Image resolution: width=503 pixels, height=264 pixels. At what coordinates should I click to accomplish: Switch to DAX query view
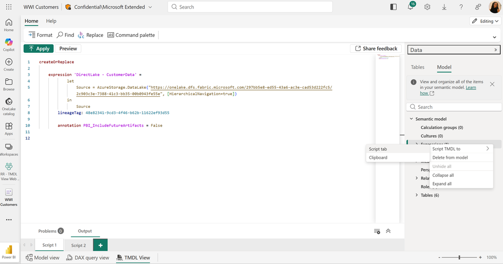[x=88, y=257]
